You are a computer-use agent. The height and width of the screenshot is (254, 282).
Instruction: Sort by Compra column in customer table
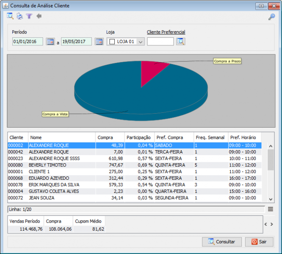click(x=110, y=137)
